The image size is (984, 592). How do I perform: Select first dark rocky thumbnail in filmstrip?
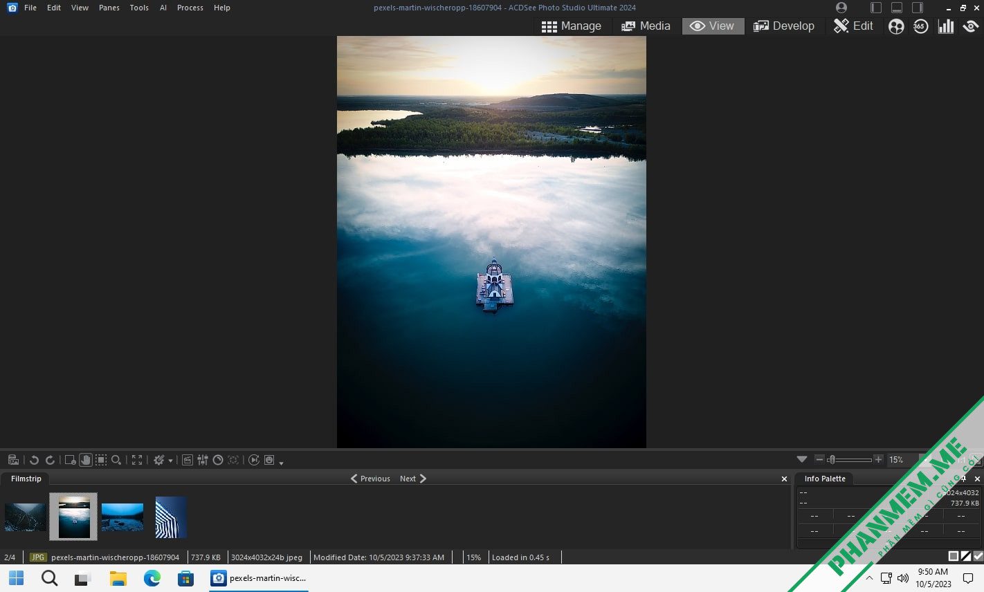26,517
